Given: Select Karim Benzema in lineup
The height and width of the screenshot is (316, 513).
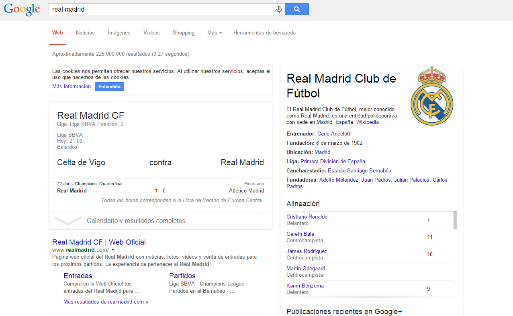Looking at the screenshot, I should coord(305,286).
